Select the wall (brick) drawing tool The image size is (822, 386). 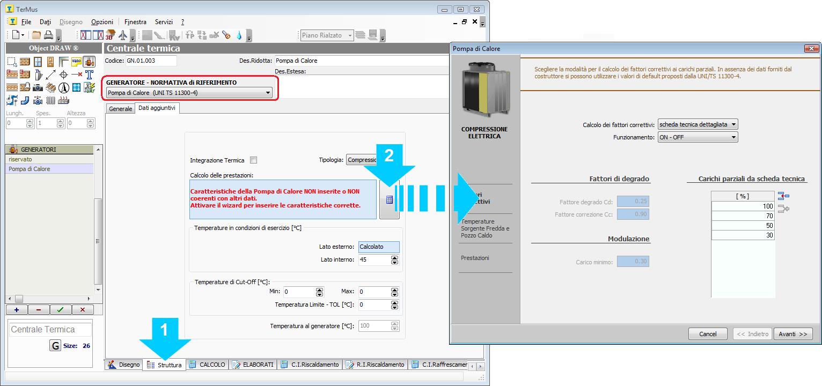25,62
